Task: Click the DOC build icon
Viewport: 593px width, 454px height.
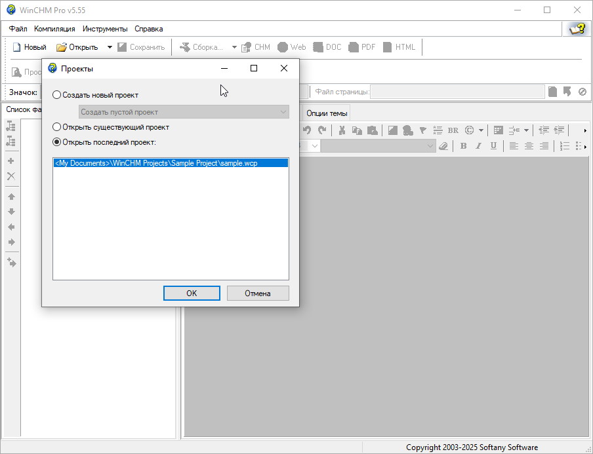Action: (327, 47)
